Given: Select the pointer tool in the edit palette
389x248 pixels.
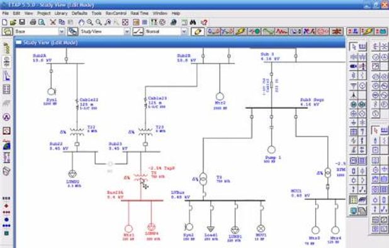Looking at the screenshot, I should (x=354, y=47).
